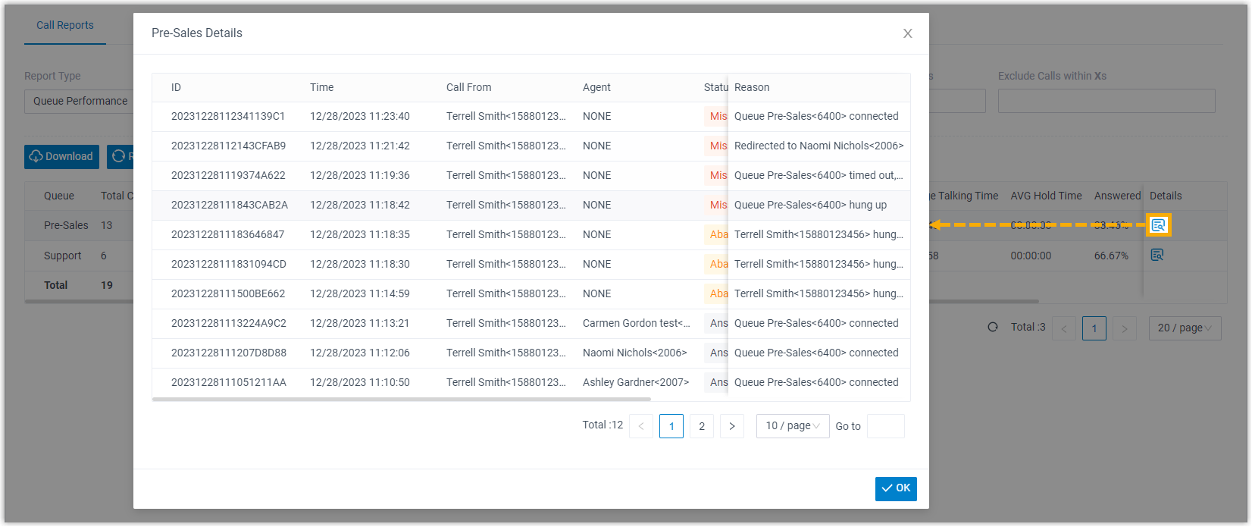The height and width of the screenshot is (527, 1252).
Task: Go to next page arrow in dialog
Action: [732, 426]
